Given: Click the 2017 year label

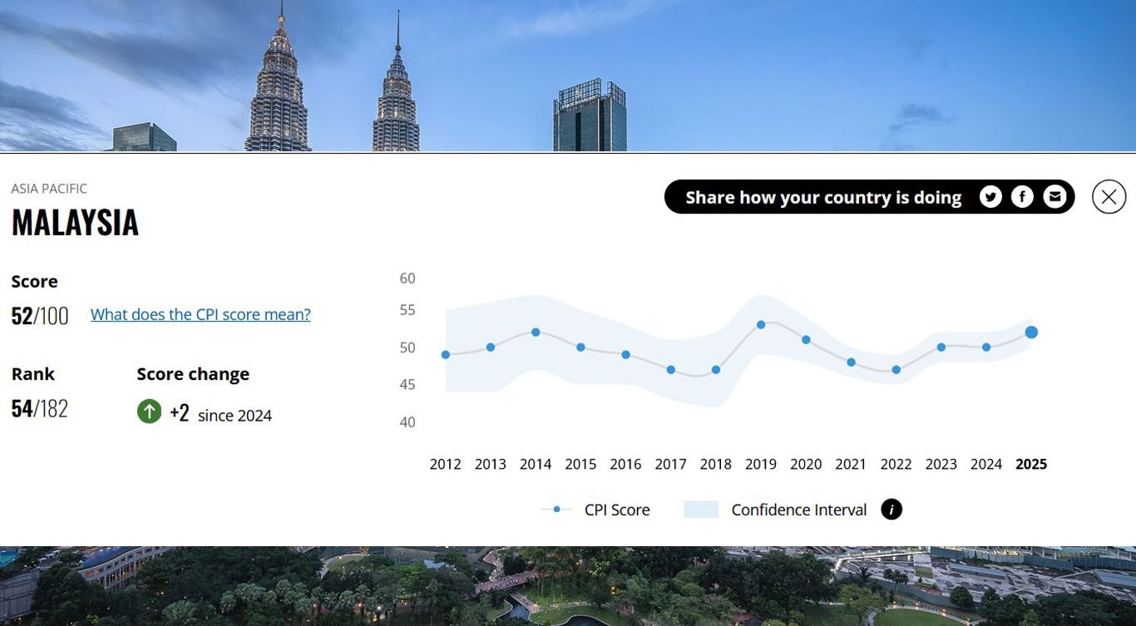Looking at the screenshot, I should (x=671, y=464).
